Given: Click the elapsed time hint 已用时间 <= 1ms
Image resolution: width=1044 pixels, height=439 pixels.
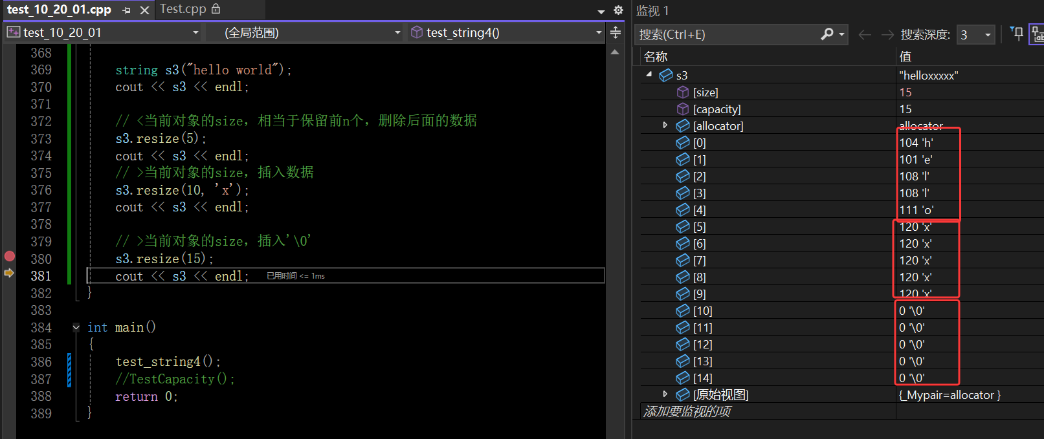Looking at the screenshot, I should (296, 276).
